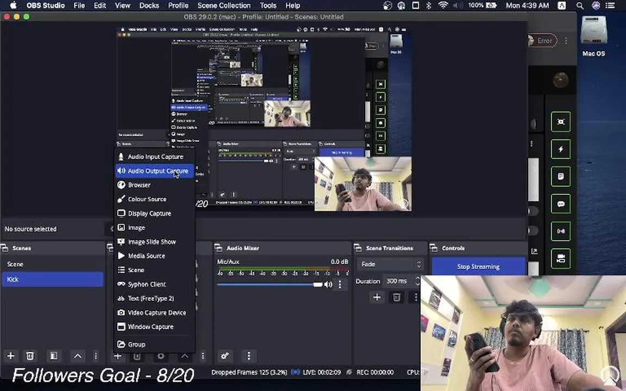Open the green chat bubble icon in background window
The height and width of the screenshot is (391, 626).
coord(561,204)
